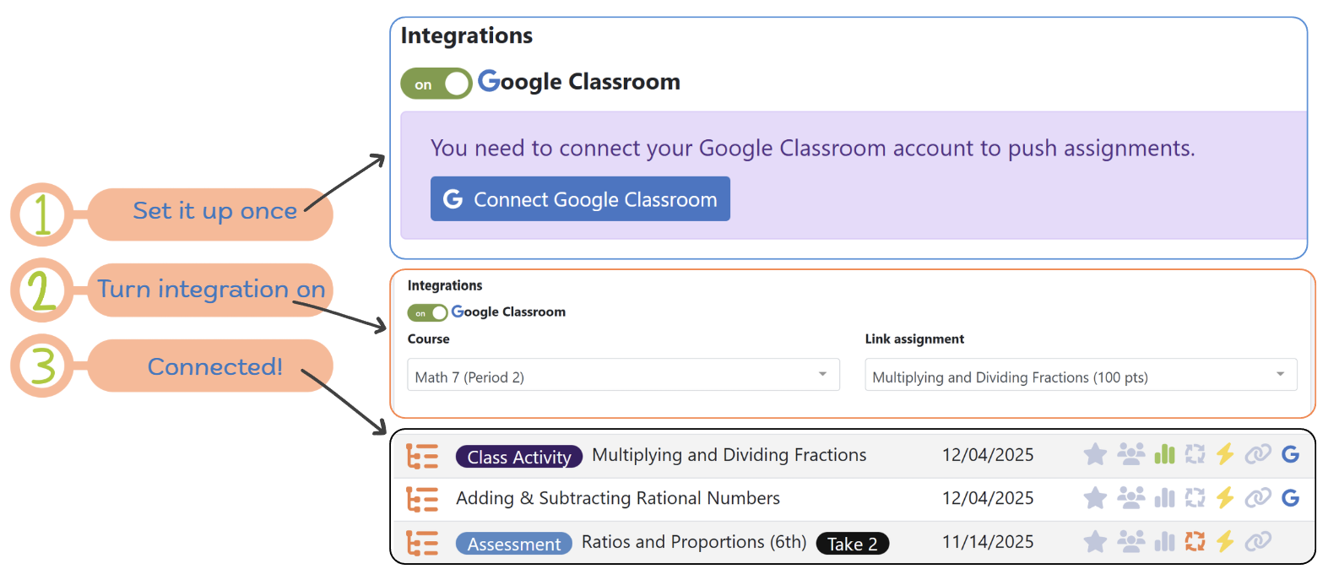Screen dimensions: 1339x569
Task: Click orange retake arrows icon in Ratios row
Action: pyautogui.click(x=1195, y=541)
